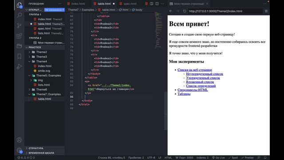Collapse the ОТКРЫТЫЕ редакторы section

tap(27, 10)
